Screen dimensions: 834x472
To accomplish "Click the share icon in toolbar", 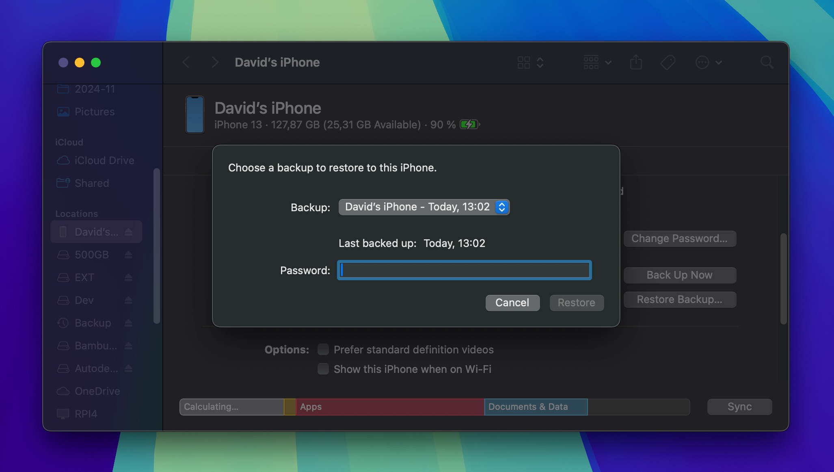I will click(x=636, y=62).
